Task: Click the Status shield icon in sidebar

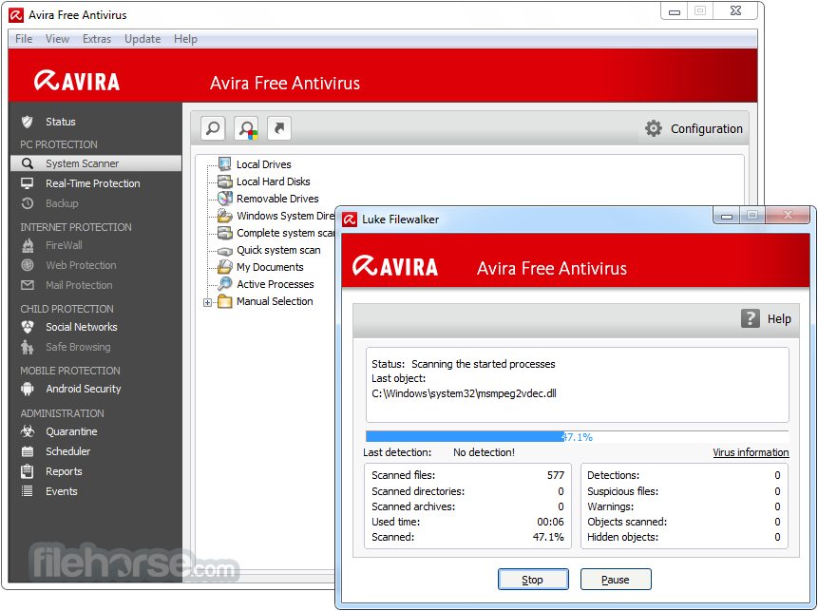Action: (28, 122)
